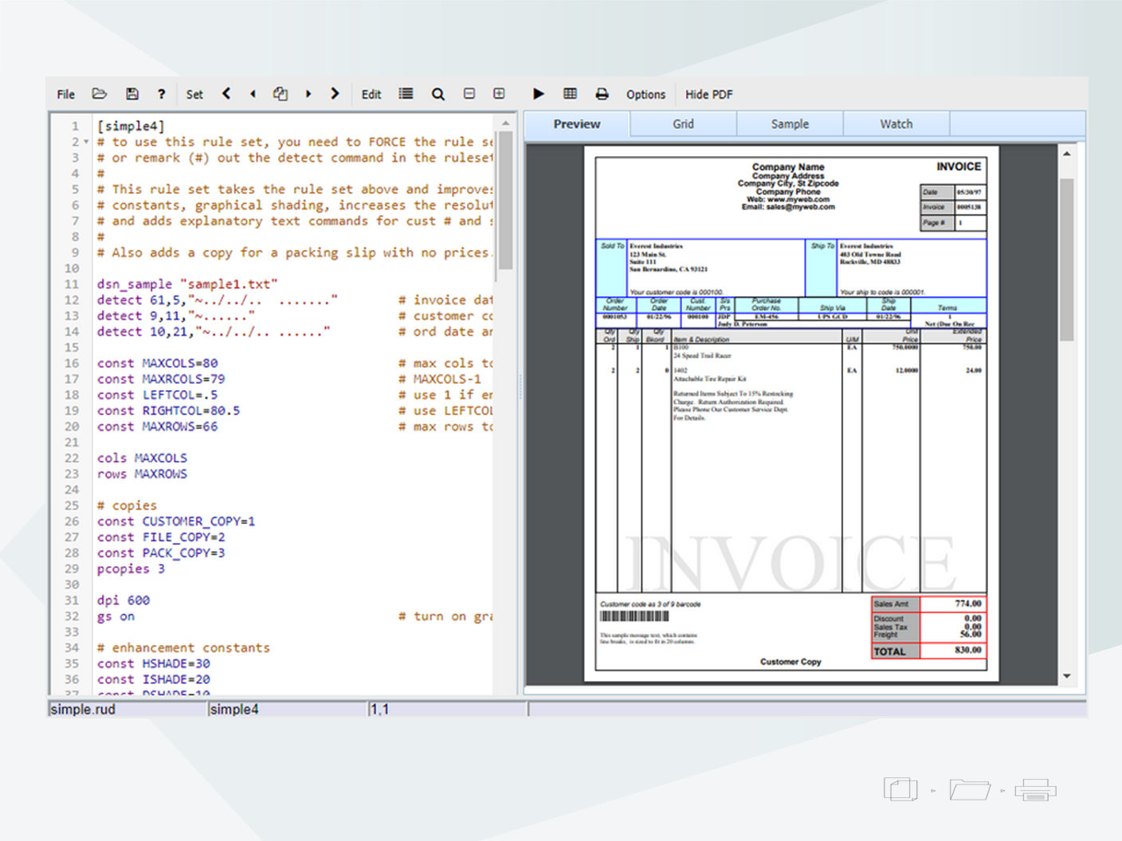Switch to the Sample tab

pos(790,124)
